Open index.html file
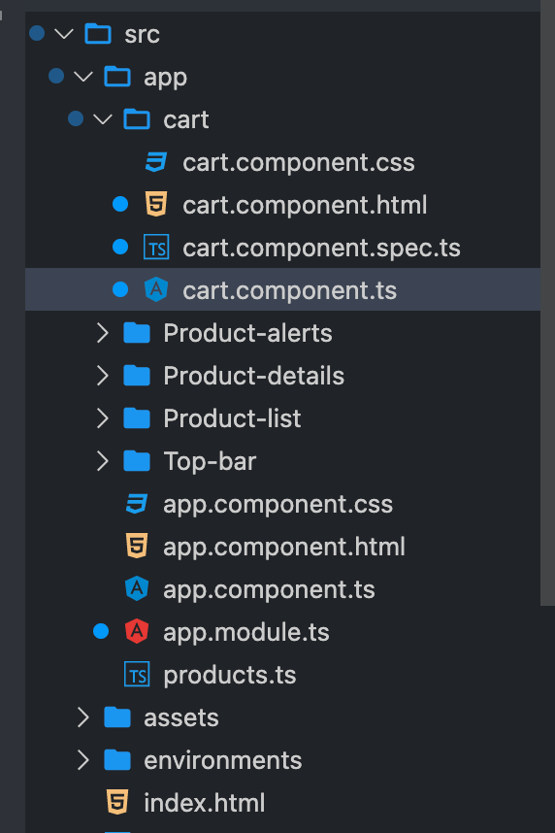The image size is (555, 833). [x=204, y=803]
